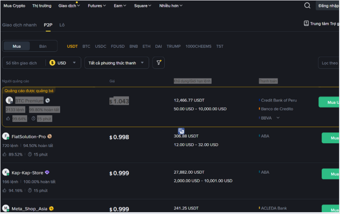Click the Trung tâm Trợ giúp help icon
Viewport: 340px width, 214px height.
click(x=306, y=23)
